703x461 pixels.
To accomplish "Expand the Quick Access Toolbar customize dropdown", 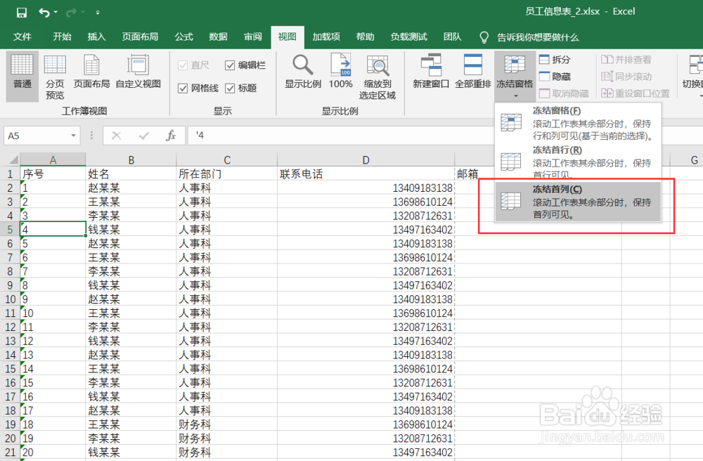I will pyautogui.click(x=97, y=12).
